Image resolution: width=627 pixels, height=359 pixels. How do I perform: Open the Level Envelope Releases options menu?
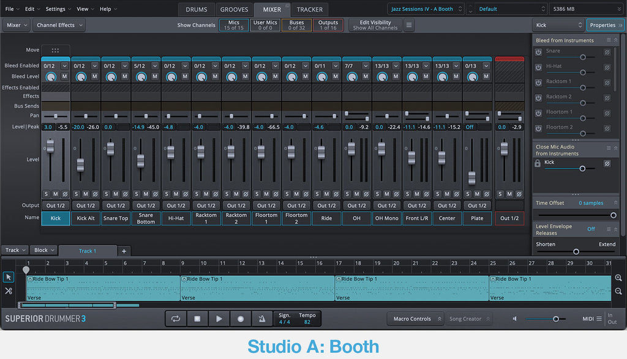609,229
